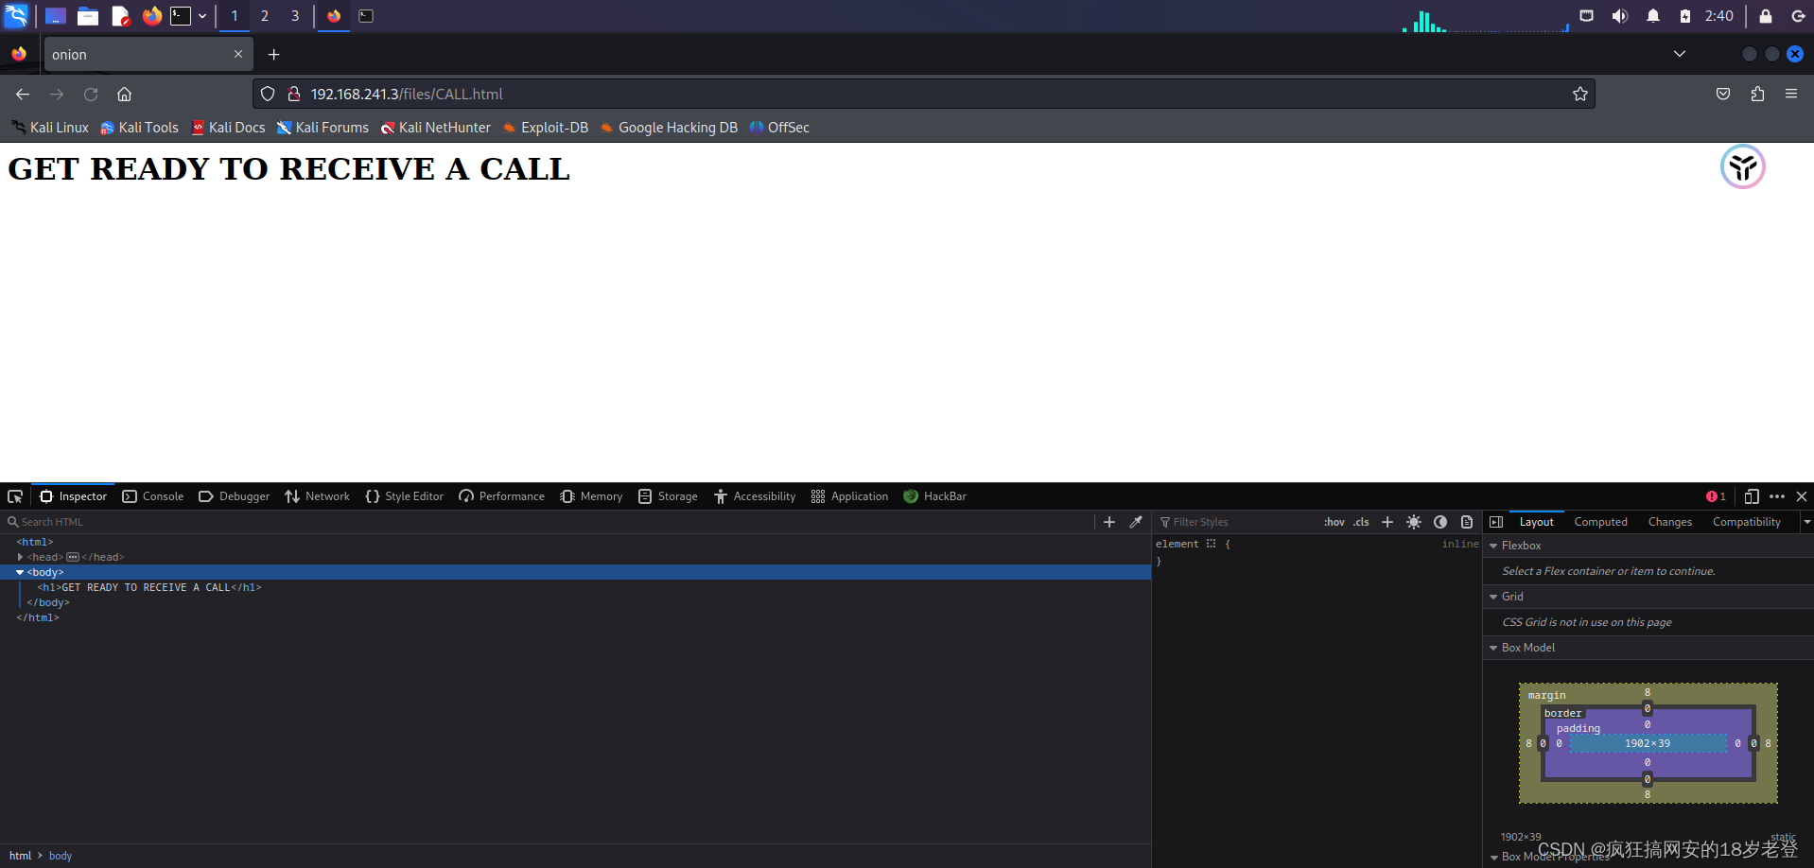Click the body breadcrumb

61,856
